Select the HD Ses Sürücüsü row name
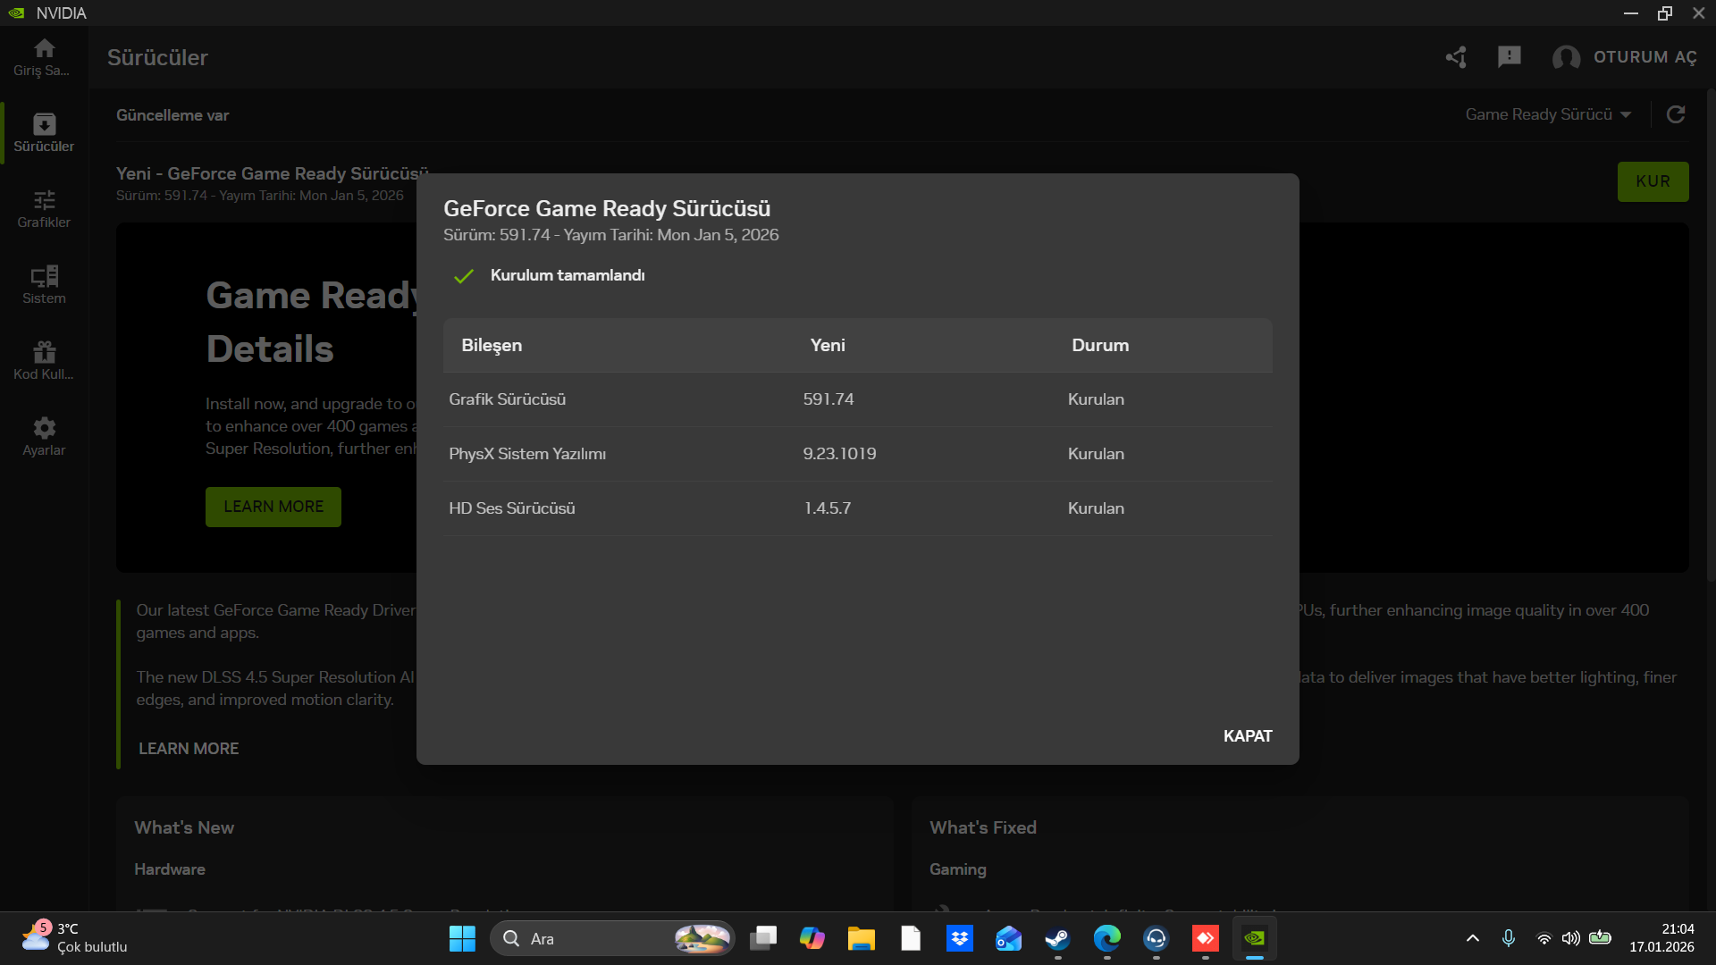 [512, 508]
